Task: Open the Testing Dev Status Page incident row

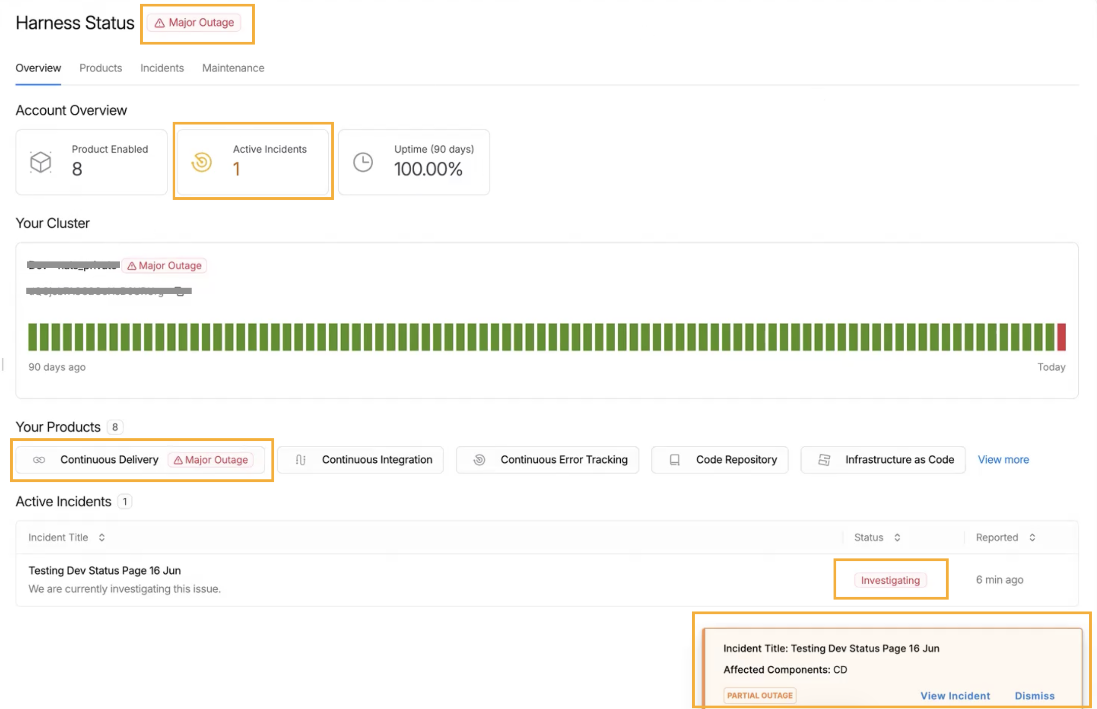Action: (x=547, y=579)
